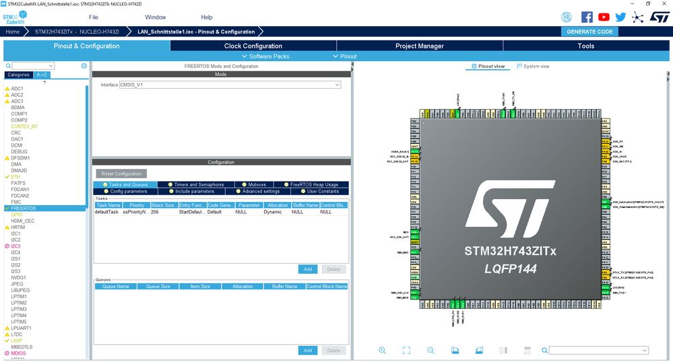Toggle horizontal split view icon
The height and width of the screenshot is (364, 673).
(x=527, y=351)
